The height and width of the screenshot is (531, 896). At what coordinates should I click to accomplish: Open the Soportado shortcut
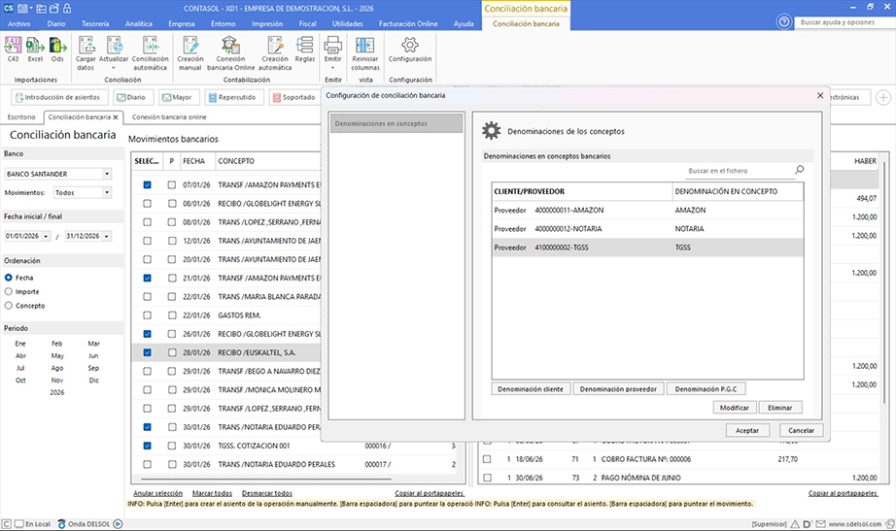pos(294,98)
